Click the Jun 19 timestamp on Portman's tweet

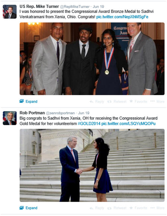pos(83,113)
